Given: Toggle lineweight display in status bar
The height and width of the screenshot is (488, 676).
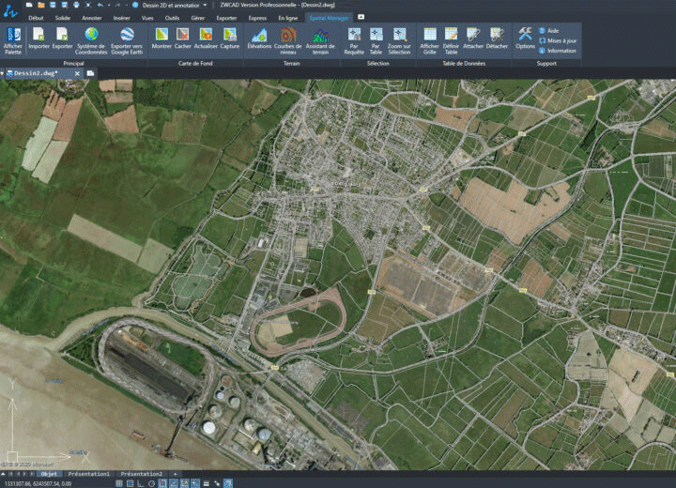Looking at the screenshot, I should tap(206, 483).
